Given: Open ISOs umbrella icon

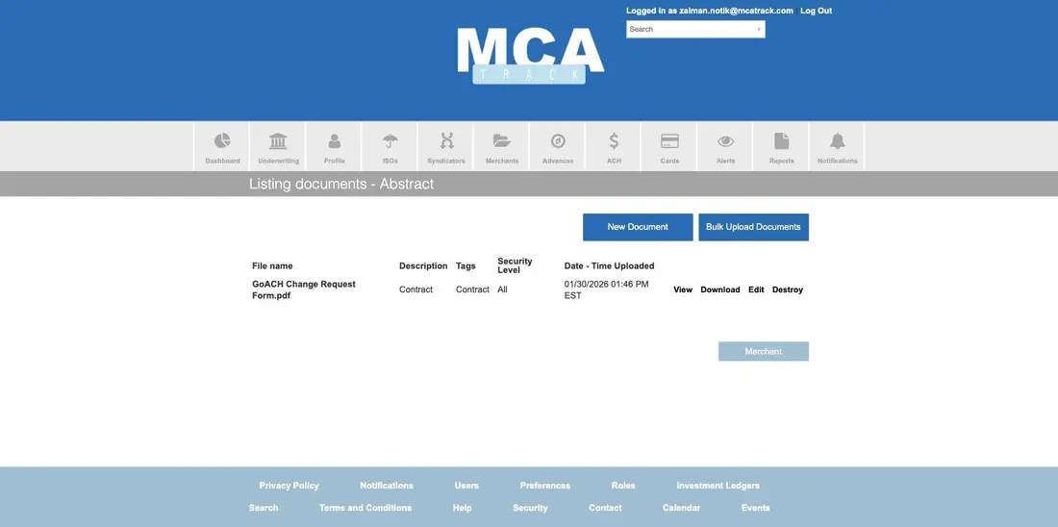Looking at the screenshot, I should (x=390, y=140).
